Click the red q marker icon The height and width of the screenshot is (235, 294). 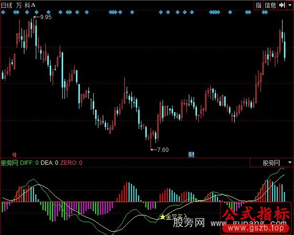tap(14, 154)
